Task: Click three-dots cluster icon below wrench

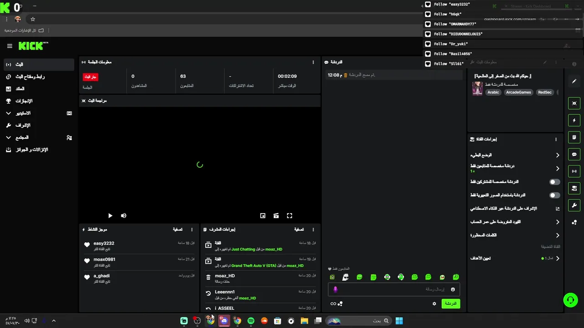Action: 574,222
